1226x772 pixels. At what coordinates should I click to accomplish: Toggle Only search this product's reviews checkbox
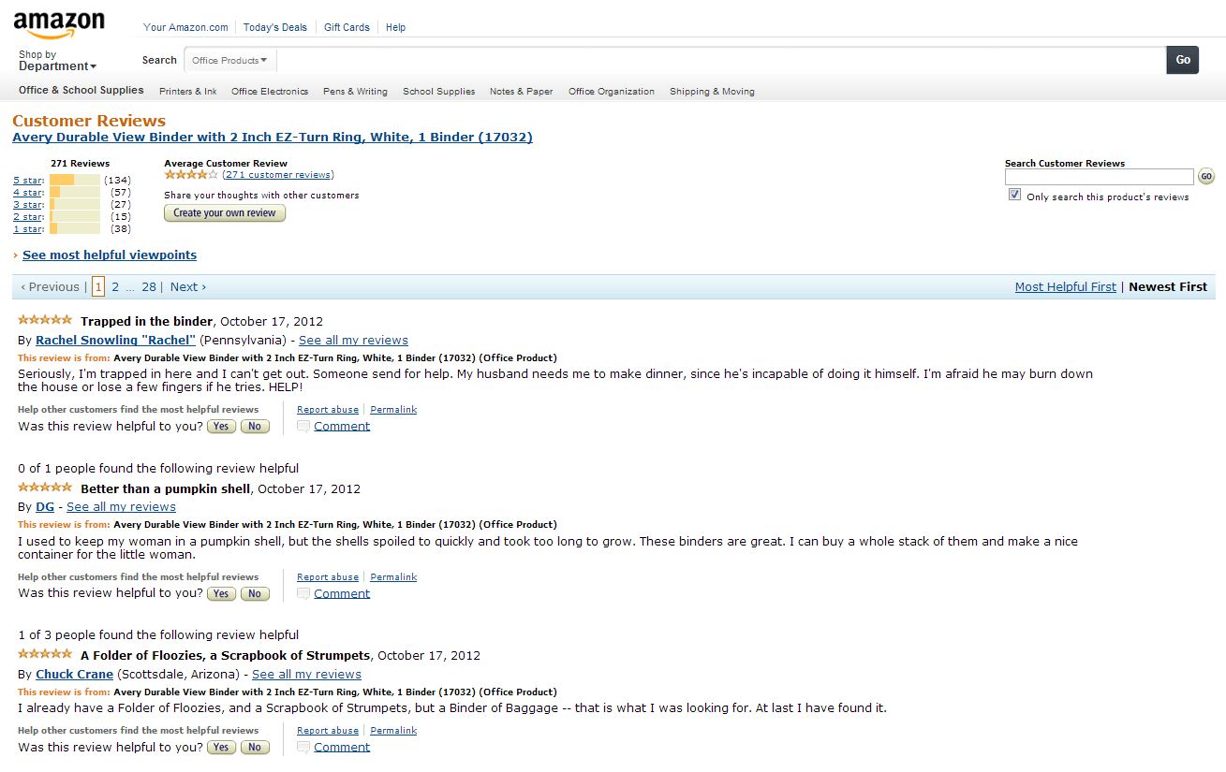(1014, 196)
